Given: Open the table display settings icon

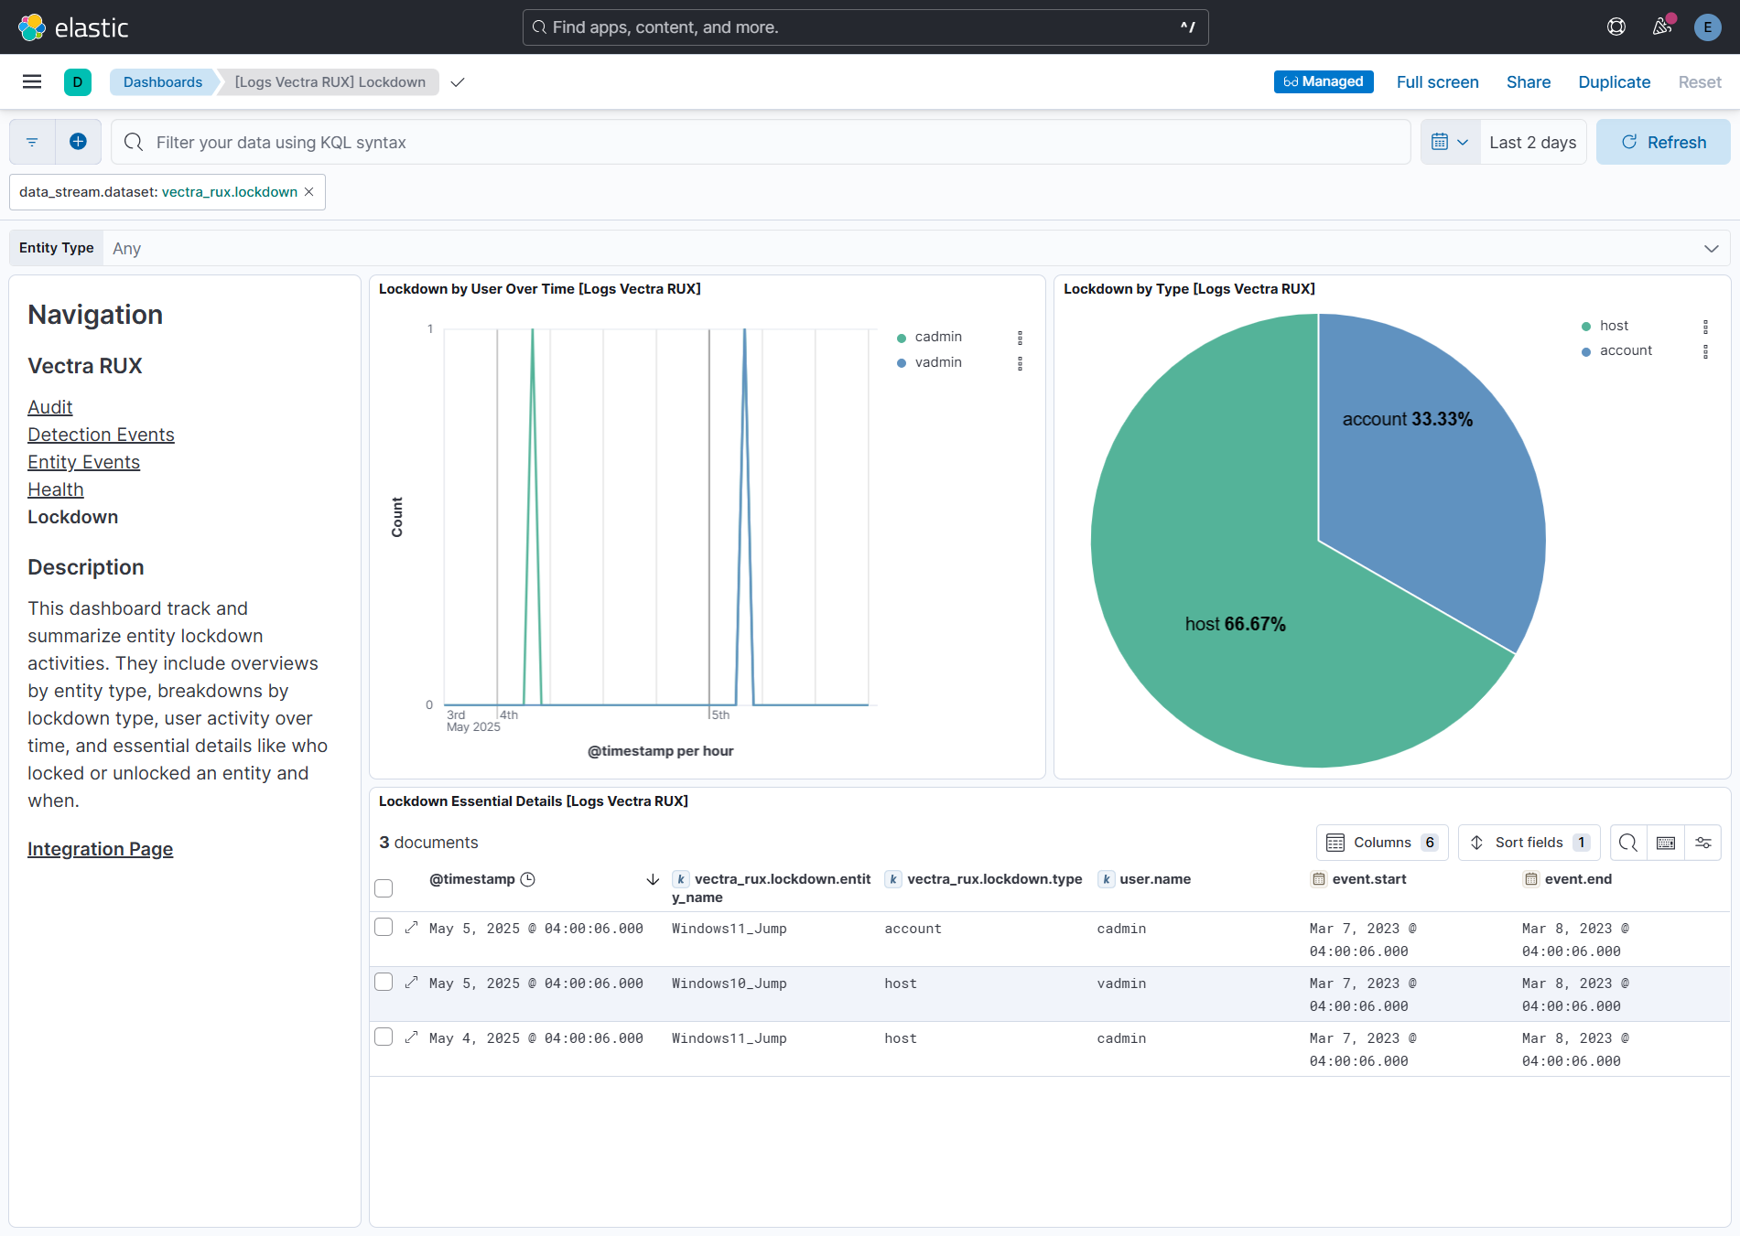Looking at the screenshot, I should (1702, 843).
